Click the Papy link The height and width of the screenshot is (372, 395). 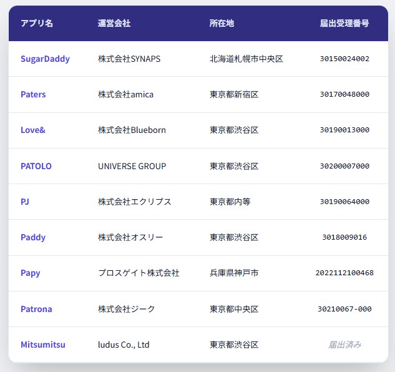click(31, 273)
